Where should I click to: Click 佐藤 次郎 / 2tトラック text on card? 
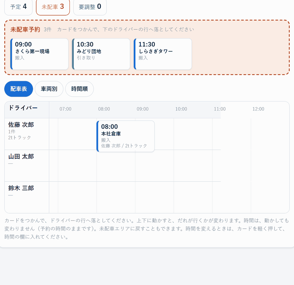(124, 146)
